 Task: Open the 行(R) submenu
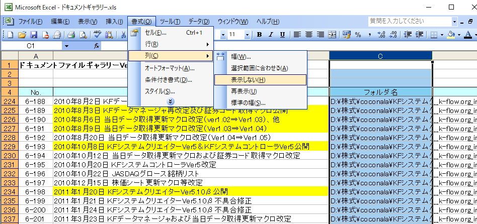point(171,44)
